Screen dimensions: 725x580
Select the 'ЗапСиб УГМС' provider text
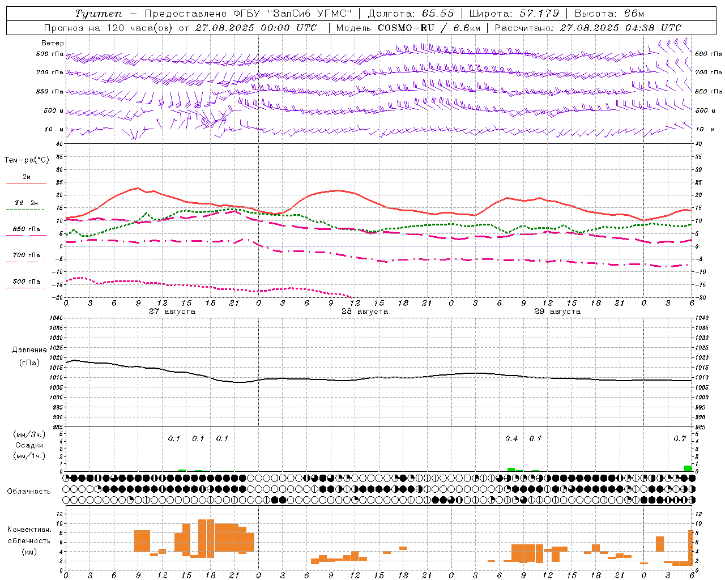pyautogui.click(x=310, y=14)
